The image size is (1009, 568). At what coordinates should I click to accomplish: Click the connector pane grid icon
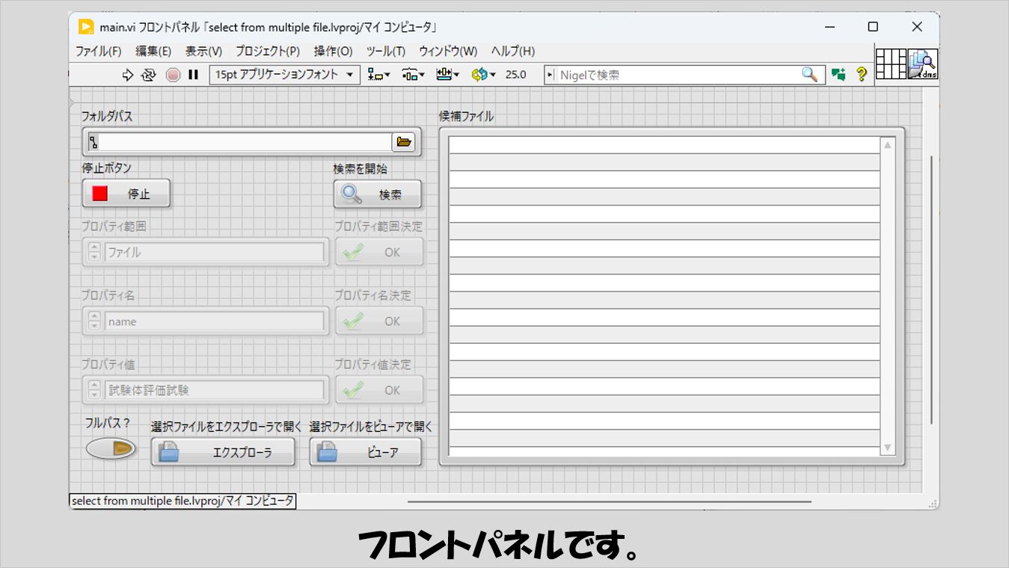tap(891, 64)
